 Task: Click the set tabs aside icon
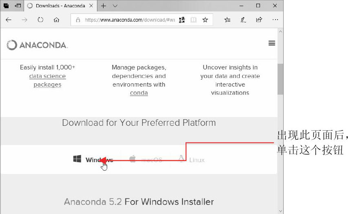click(18, 6)
